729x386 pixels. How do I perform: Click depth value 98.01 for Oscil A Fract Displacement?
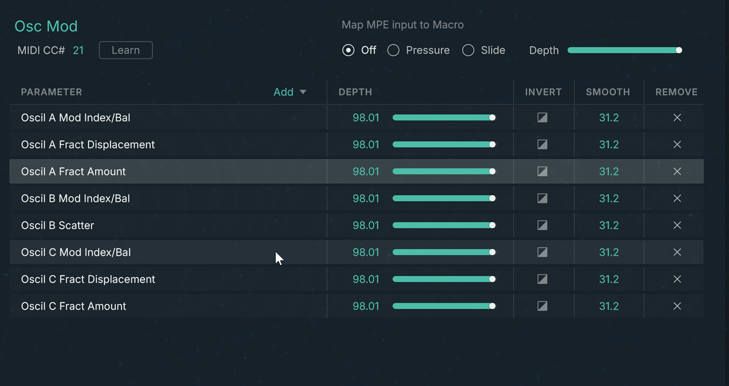[x=366, y=144]
